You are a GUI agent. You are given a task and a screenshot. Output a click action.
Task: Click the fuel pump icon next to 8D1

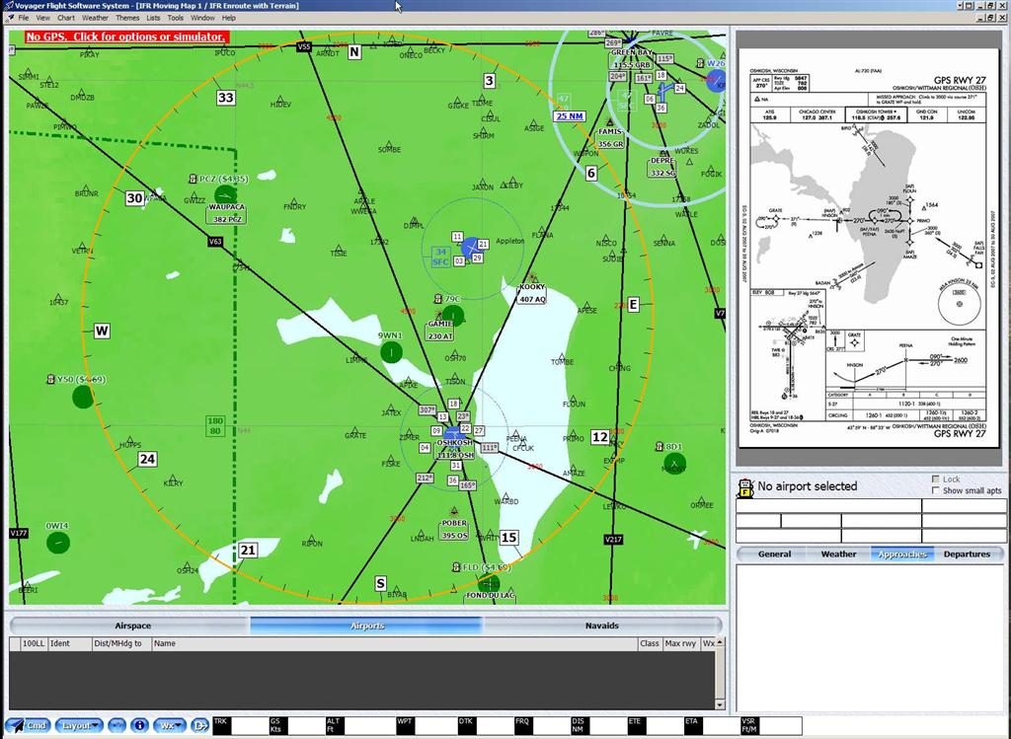pyautogui.click(x=659, y=447)
